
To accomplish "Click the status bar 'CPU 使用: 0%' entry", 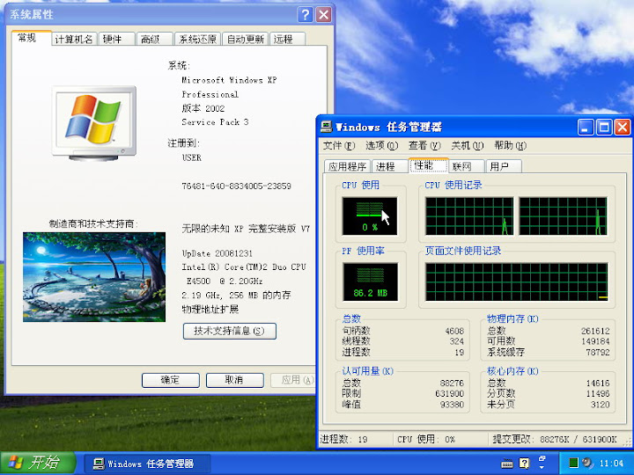I will [x=426, y=440].
